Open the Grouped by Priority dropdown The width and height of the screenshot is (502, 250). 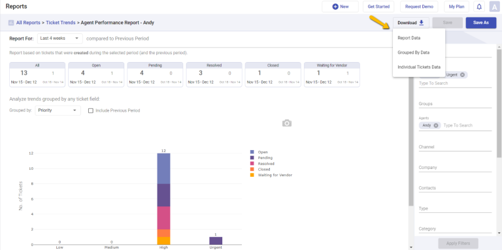(58, 110)
